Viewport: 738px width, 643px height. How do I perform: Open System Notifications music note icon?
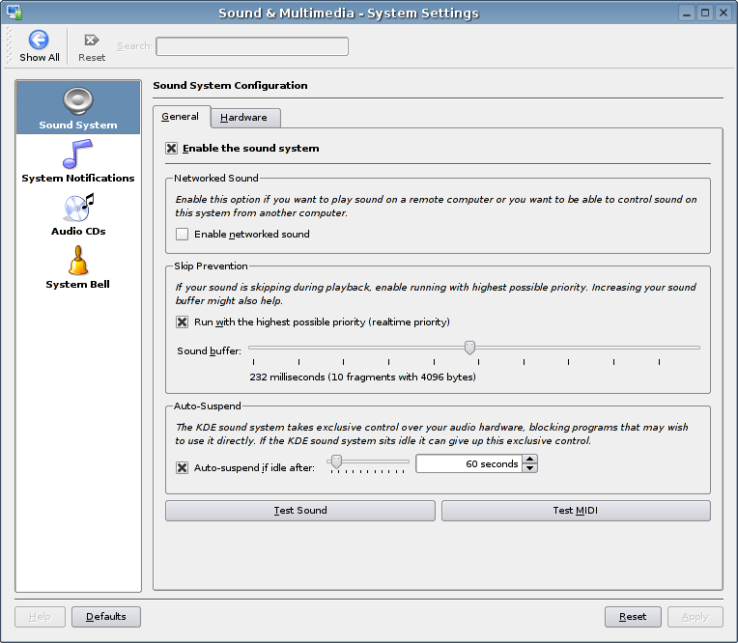point(77,154)
